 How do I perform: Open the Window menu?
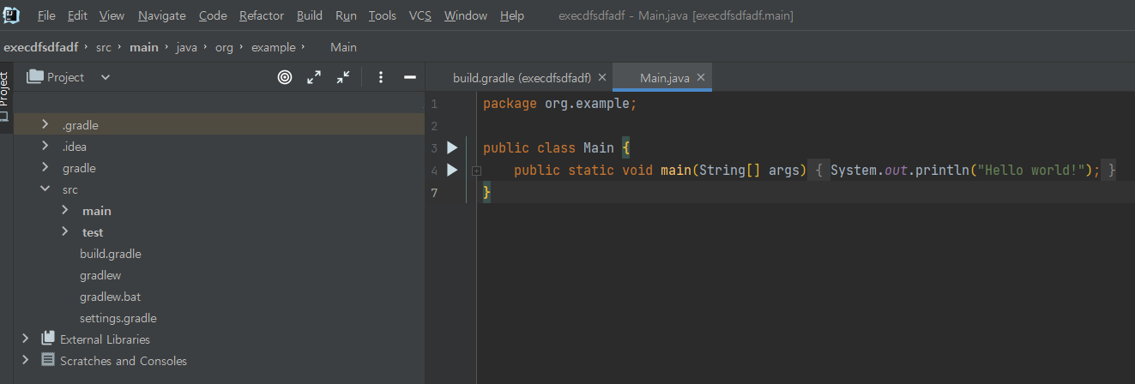pyautogui.click(x=466, y=15)
